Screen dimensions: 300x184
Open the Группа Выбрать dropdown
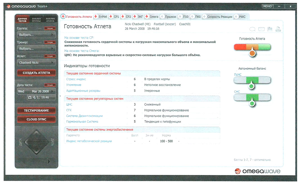pyautogui.click(x=36, y=35)
